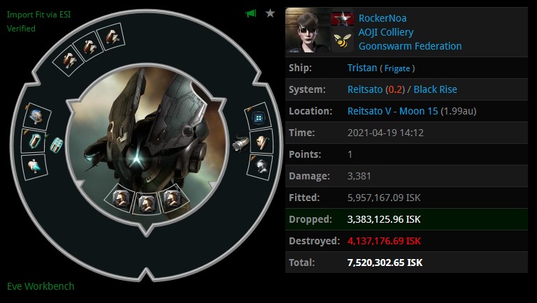This screenshot has height=303, width=537.
Task: Click the Black Rise region link
Action: (435, 89)
